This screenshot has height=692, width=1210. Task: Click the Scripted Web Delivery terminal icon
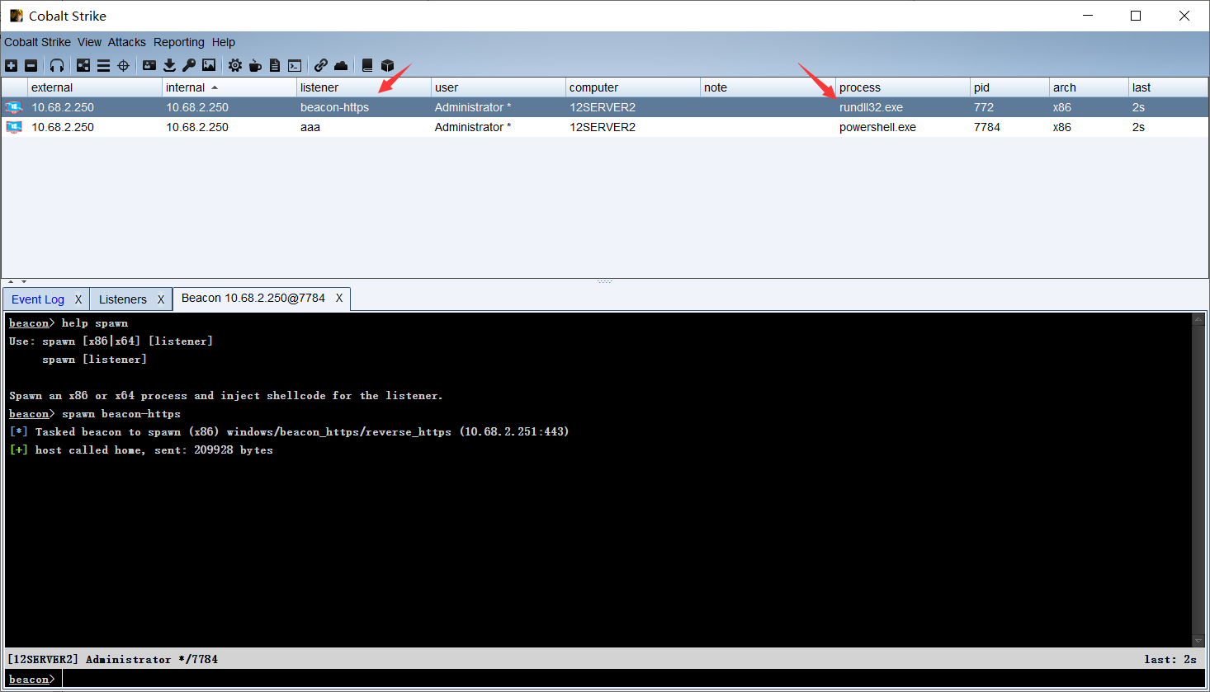click(295, 65)
